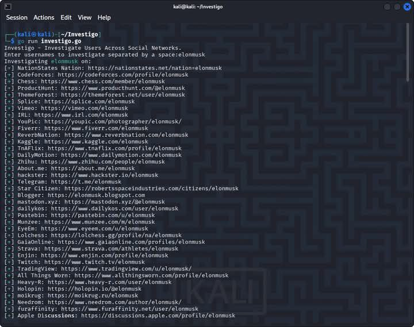Open the Codeforces profile URL
Image resolution: width=414 pixels, height=327 pixels.
coord(123,75)
